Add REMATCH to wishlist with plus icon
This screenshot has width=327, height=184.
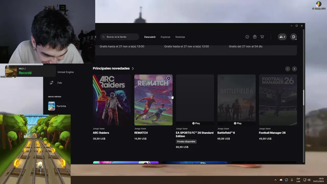pos(169,78)
